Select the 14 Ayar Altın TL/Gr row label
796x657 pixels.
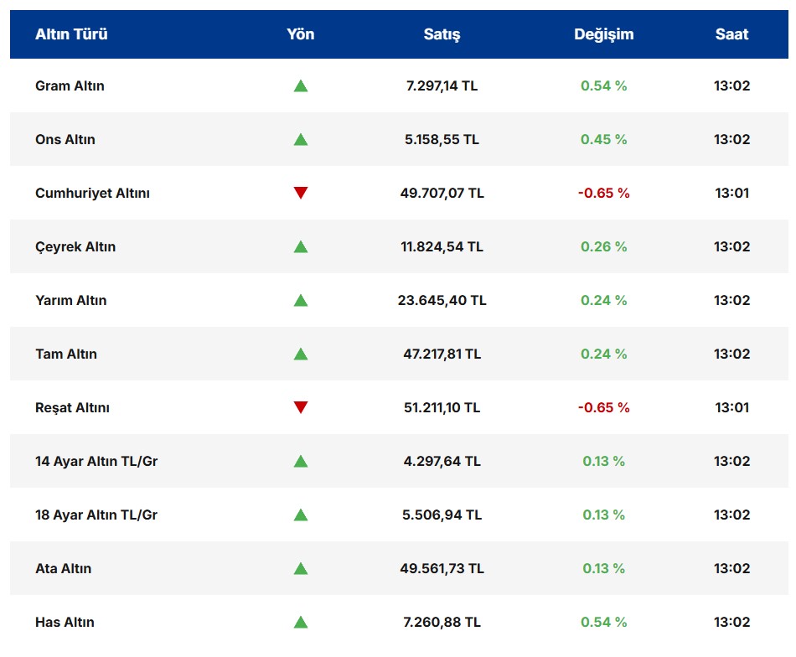(96, 461)
